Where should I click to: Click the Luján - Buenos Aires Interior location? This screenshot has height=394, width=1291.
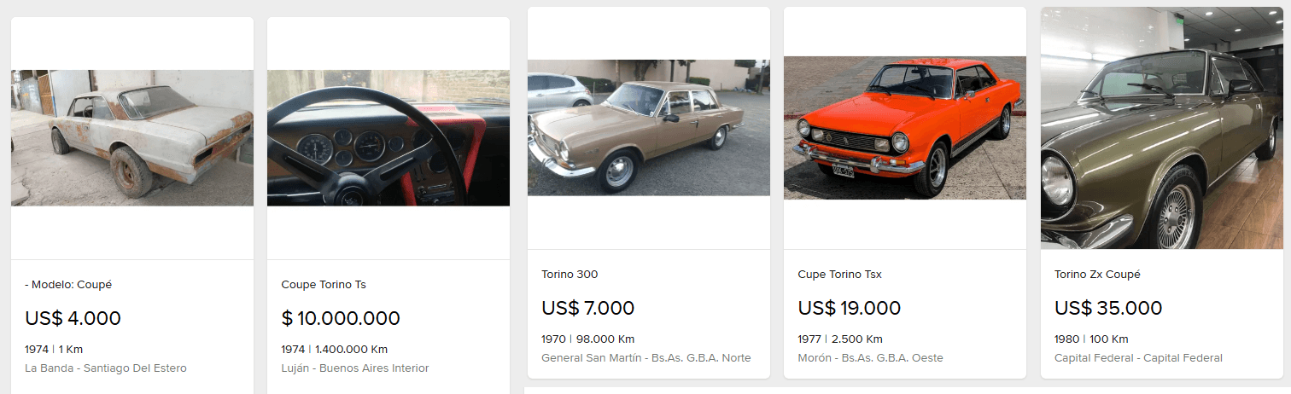pos(355,368)
